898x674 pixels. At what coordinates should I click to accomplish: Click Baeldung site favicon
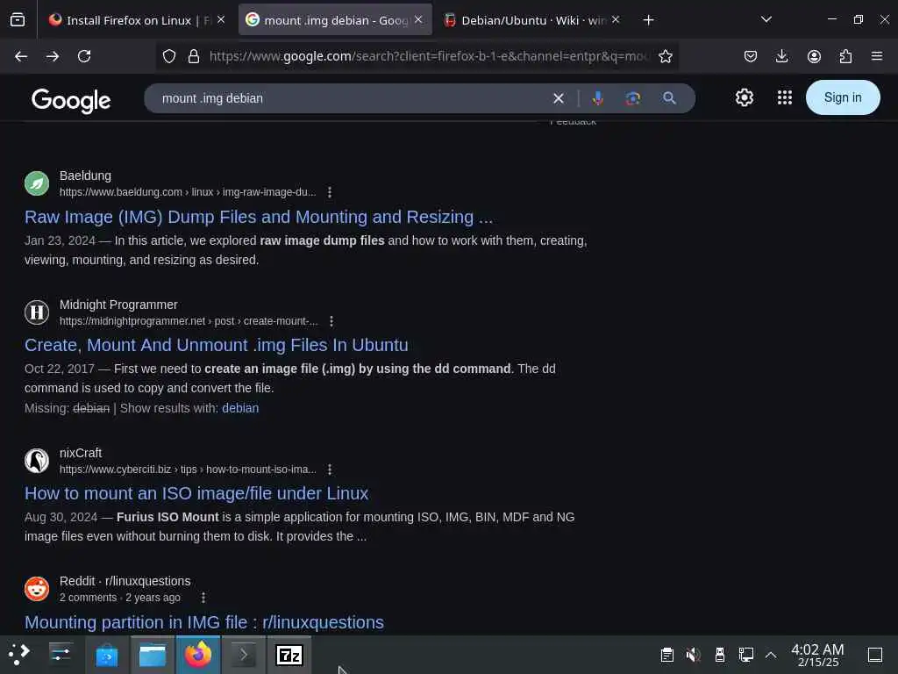pos(37,183)
